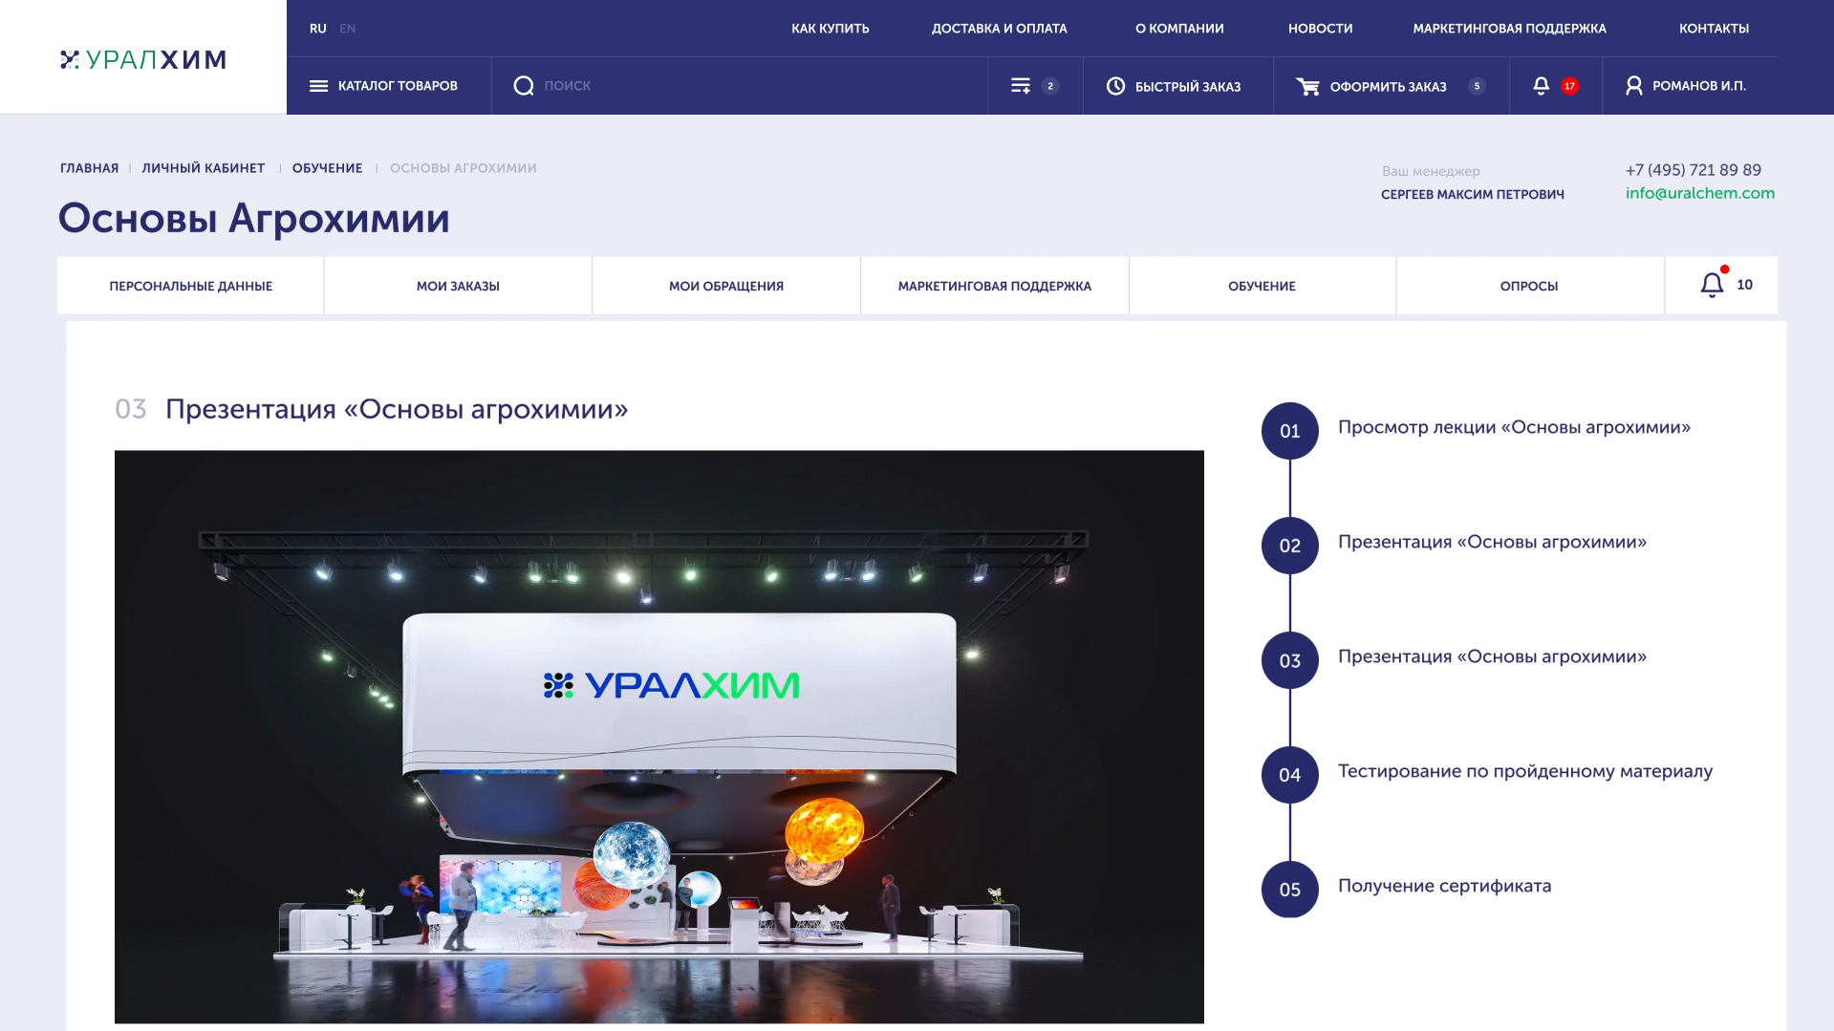Open the notification bell showing 10 in tabs

(1712, 285)
